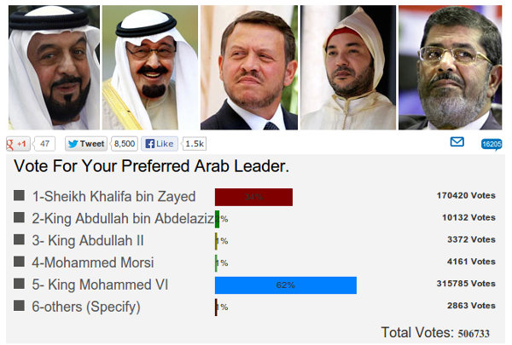
Task: Select King Mohammed VI checkbox
Action: pos(19,284)
